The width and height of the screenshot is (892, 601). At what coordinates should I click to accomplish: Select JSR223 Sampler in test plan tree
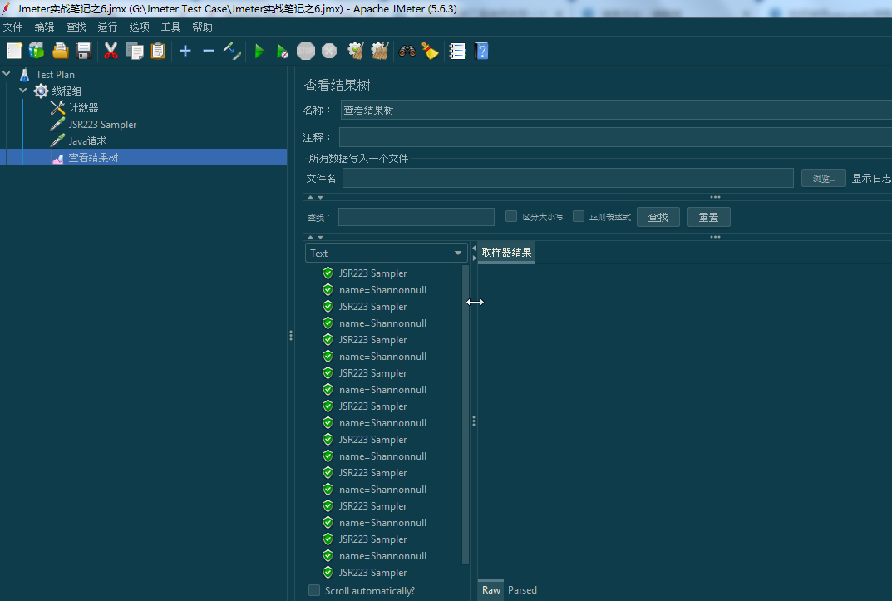102,125
